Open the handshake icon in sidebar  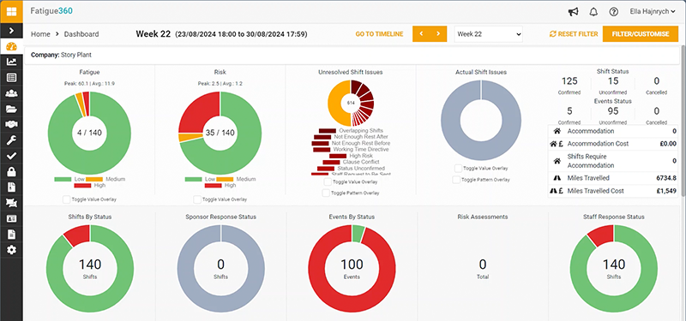(x=11, y=124)
